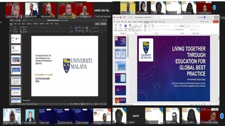This screenshot has height=126, width=225.
Task: Click Reset icon in left PowerPoint ribbon
Action: (x=25, y=29)
